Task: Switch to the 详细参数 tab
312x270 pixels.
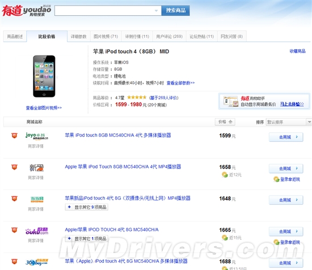Action: [x=79, y=36]
